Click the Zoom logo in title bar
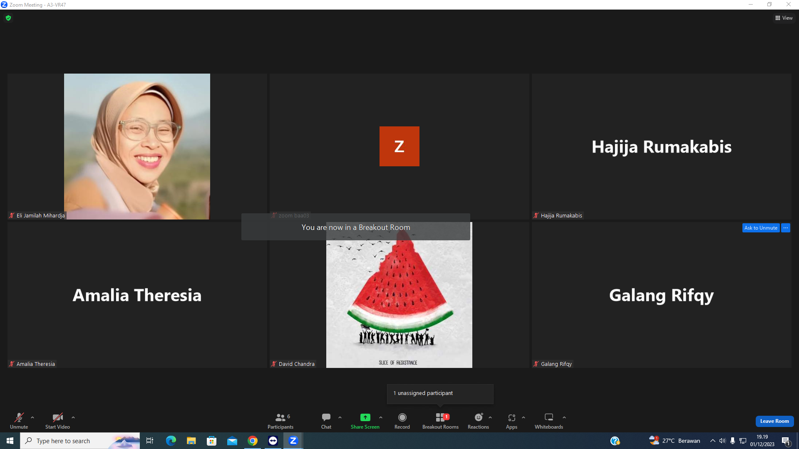The image size is (799, 449). point(4,5)
